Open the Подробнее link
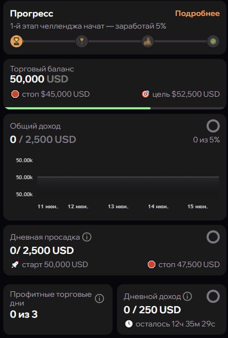 pos(197,13)
